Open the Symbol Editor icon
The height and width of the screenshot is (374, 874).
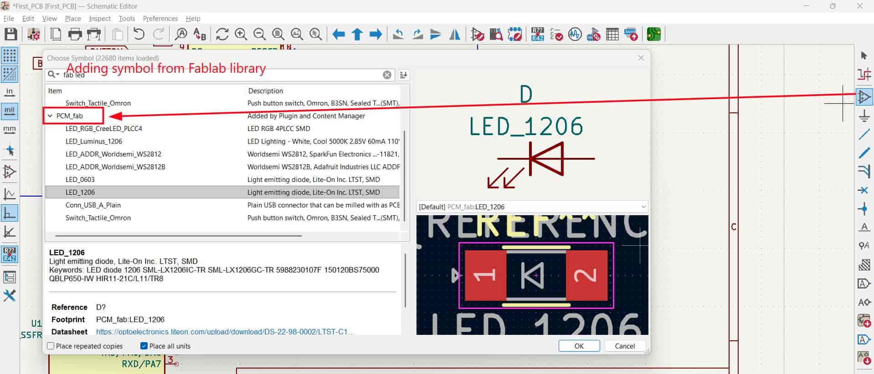[x=478, y=34]
